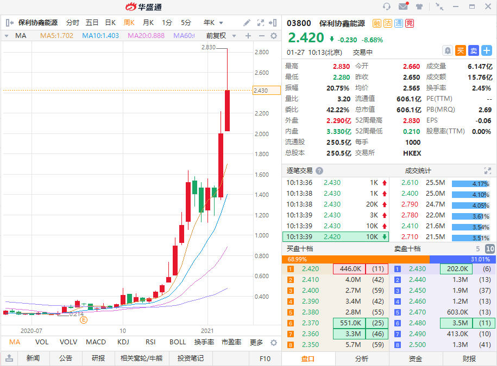Open the 研报 research reports tab

(98, 358)
